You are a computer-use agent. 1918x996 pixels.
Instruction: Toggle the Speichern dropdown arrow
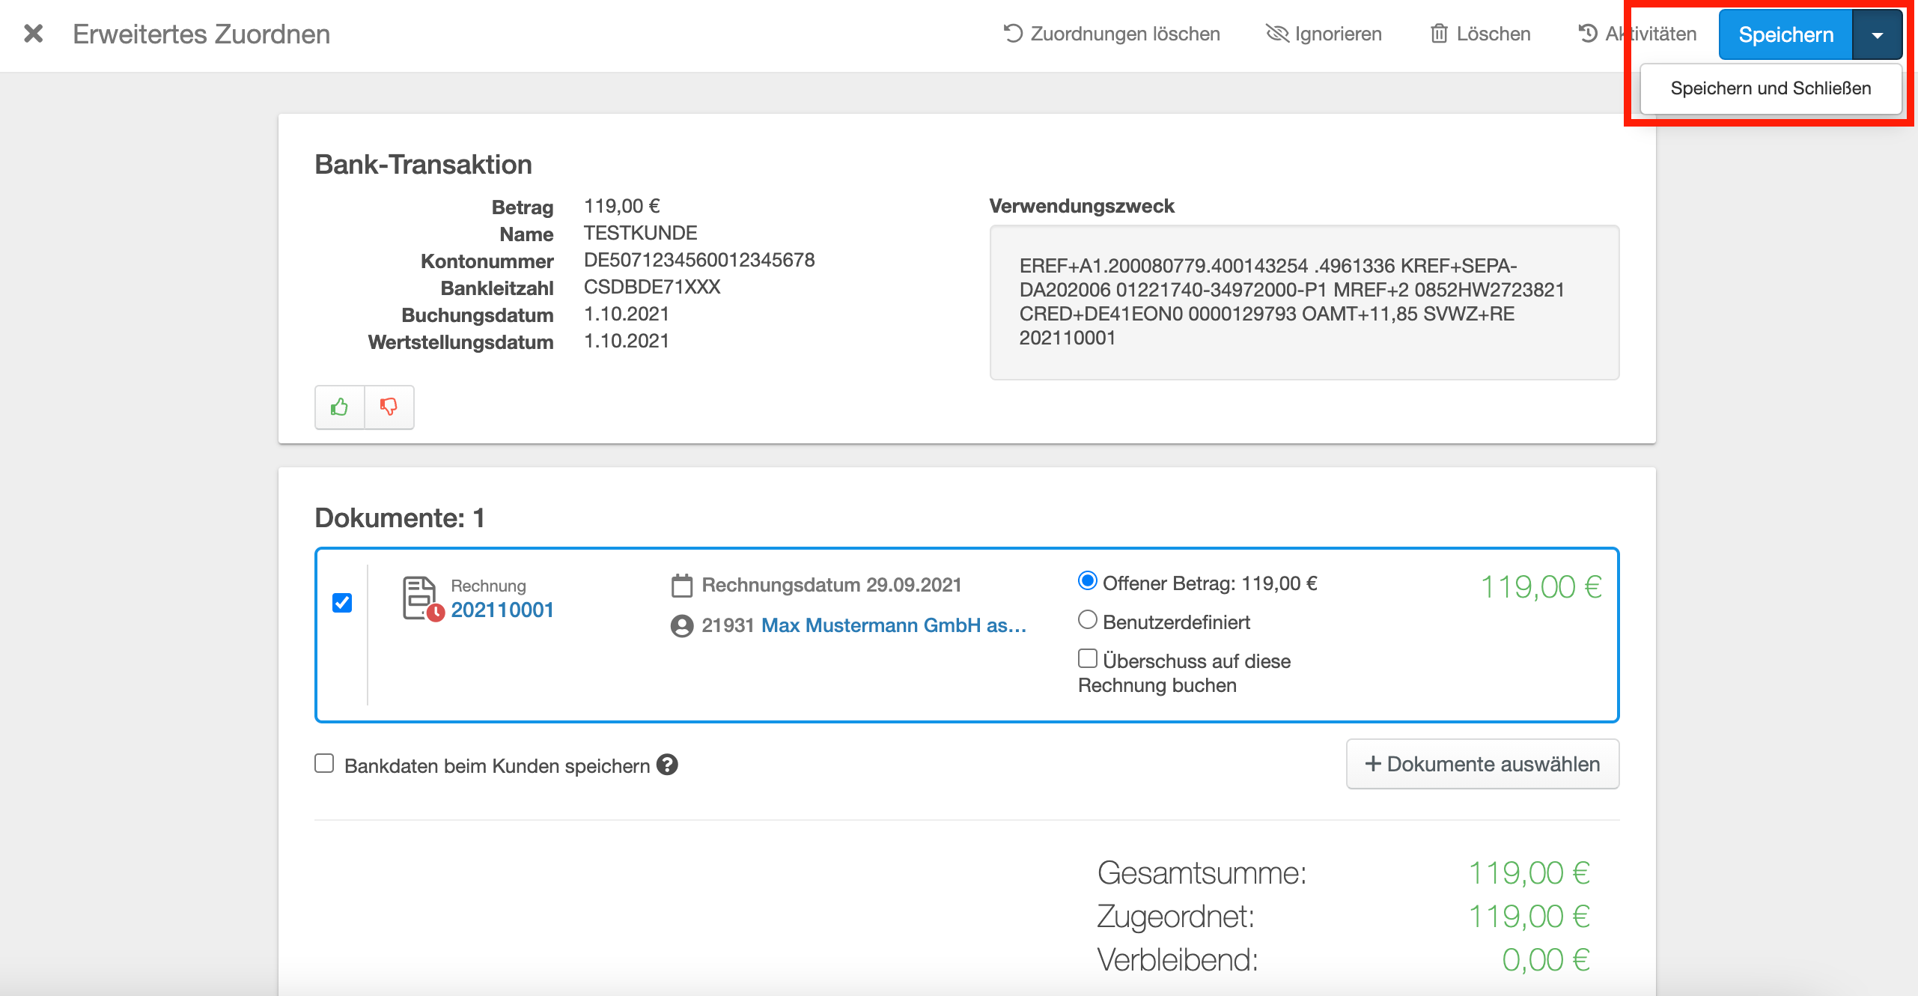pos(1877,34)
